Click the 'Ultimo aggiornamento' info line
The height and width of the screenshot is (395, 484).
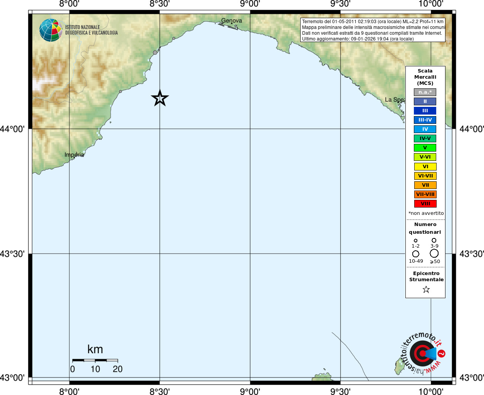tap(358, 39)
